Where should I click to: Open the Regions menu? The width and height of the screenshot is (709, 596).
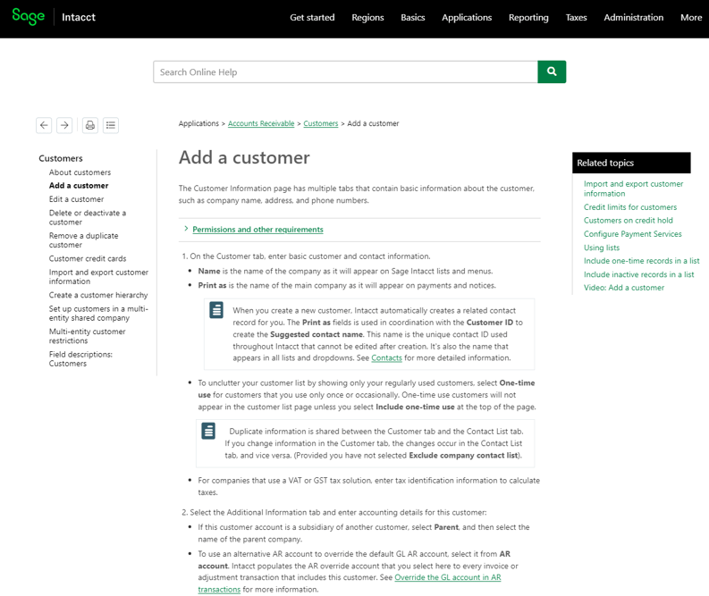(x=367, y=18)
